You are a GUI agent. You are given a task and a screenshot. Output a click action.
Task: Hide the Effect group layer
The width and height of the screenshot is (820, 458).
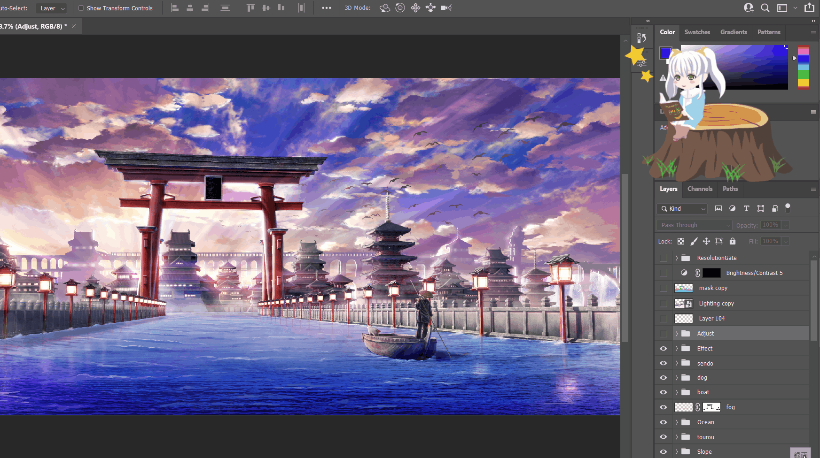663,349
